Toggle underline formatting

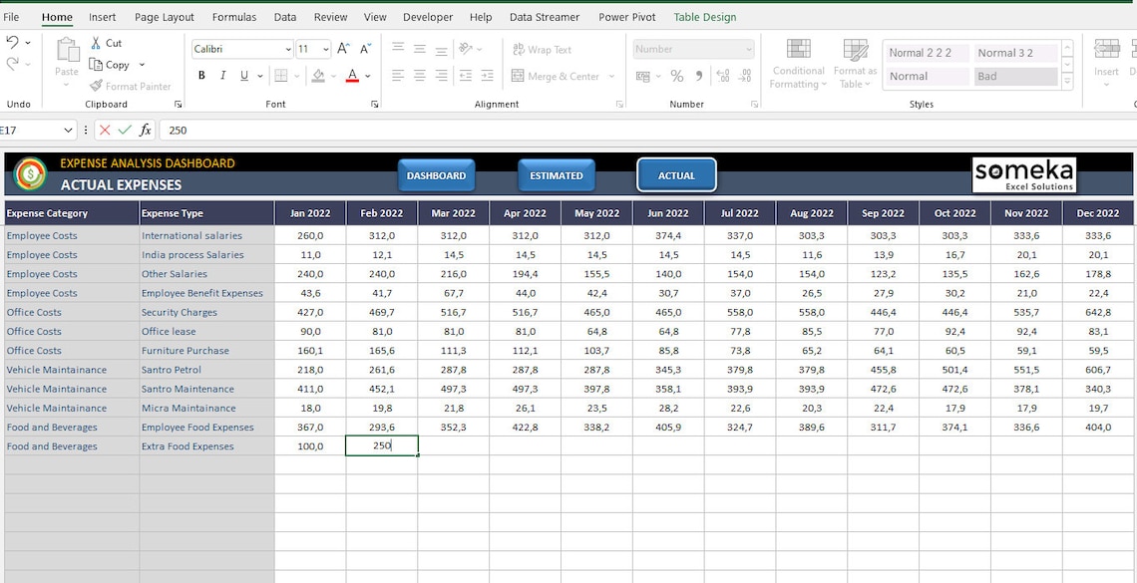pos(242,75)
